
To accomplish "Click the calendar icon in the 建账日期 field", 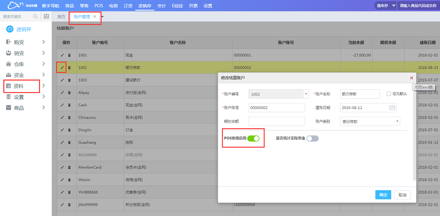I will (392, 107).
